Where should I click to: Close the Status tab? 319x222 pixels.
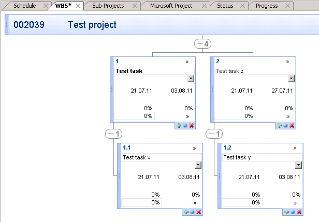(x=242, y=6)
